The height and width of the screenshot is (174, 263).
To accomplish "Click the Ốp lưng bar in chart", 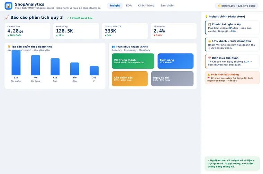I will [x=36, y=65].
